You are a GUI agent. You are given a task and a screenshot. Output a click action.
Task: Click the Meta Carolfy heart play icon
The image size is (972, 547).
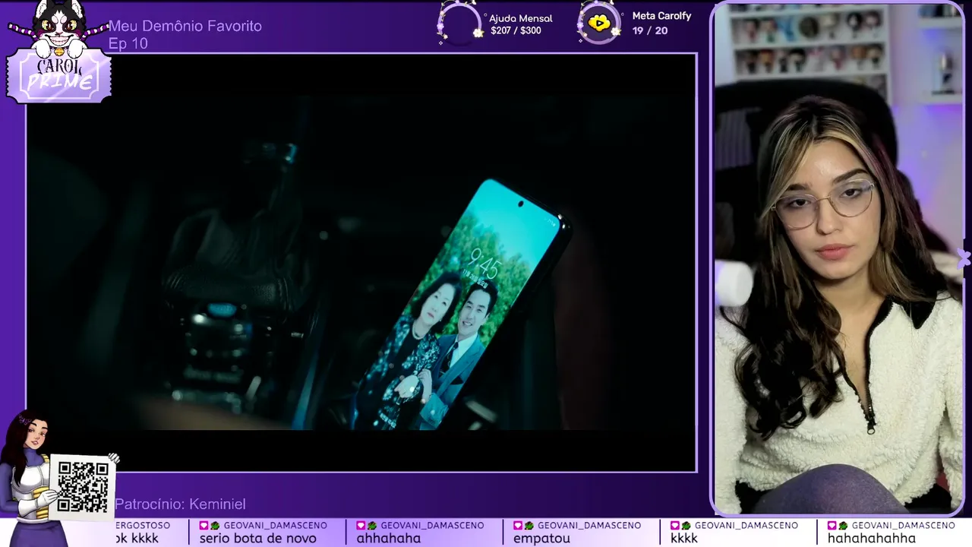pos(599,23)
